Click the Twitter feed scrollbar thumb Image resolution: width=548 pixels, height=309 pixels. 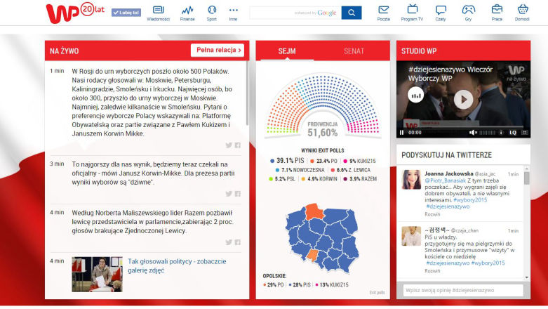[527, 178]
